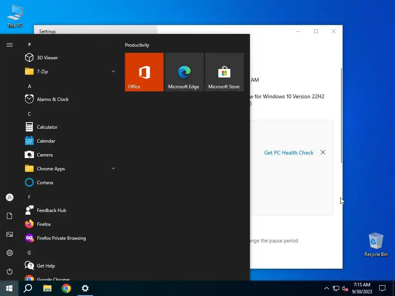Image resolution: width=395 pixels, height=296 pixels.
Task: Click the G letter group header
Action: (29, 252)
